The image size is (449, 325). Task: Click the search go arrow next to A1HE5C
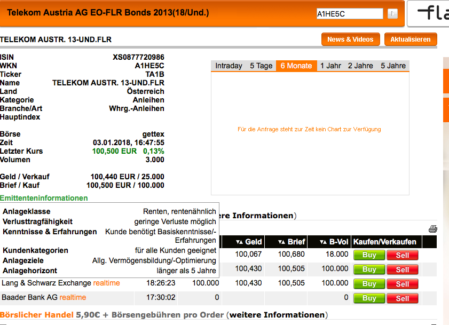point(392,13)
